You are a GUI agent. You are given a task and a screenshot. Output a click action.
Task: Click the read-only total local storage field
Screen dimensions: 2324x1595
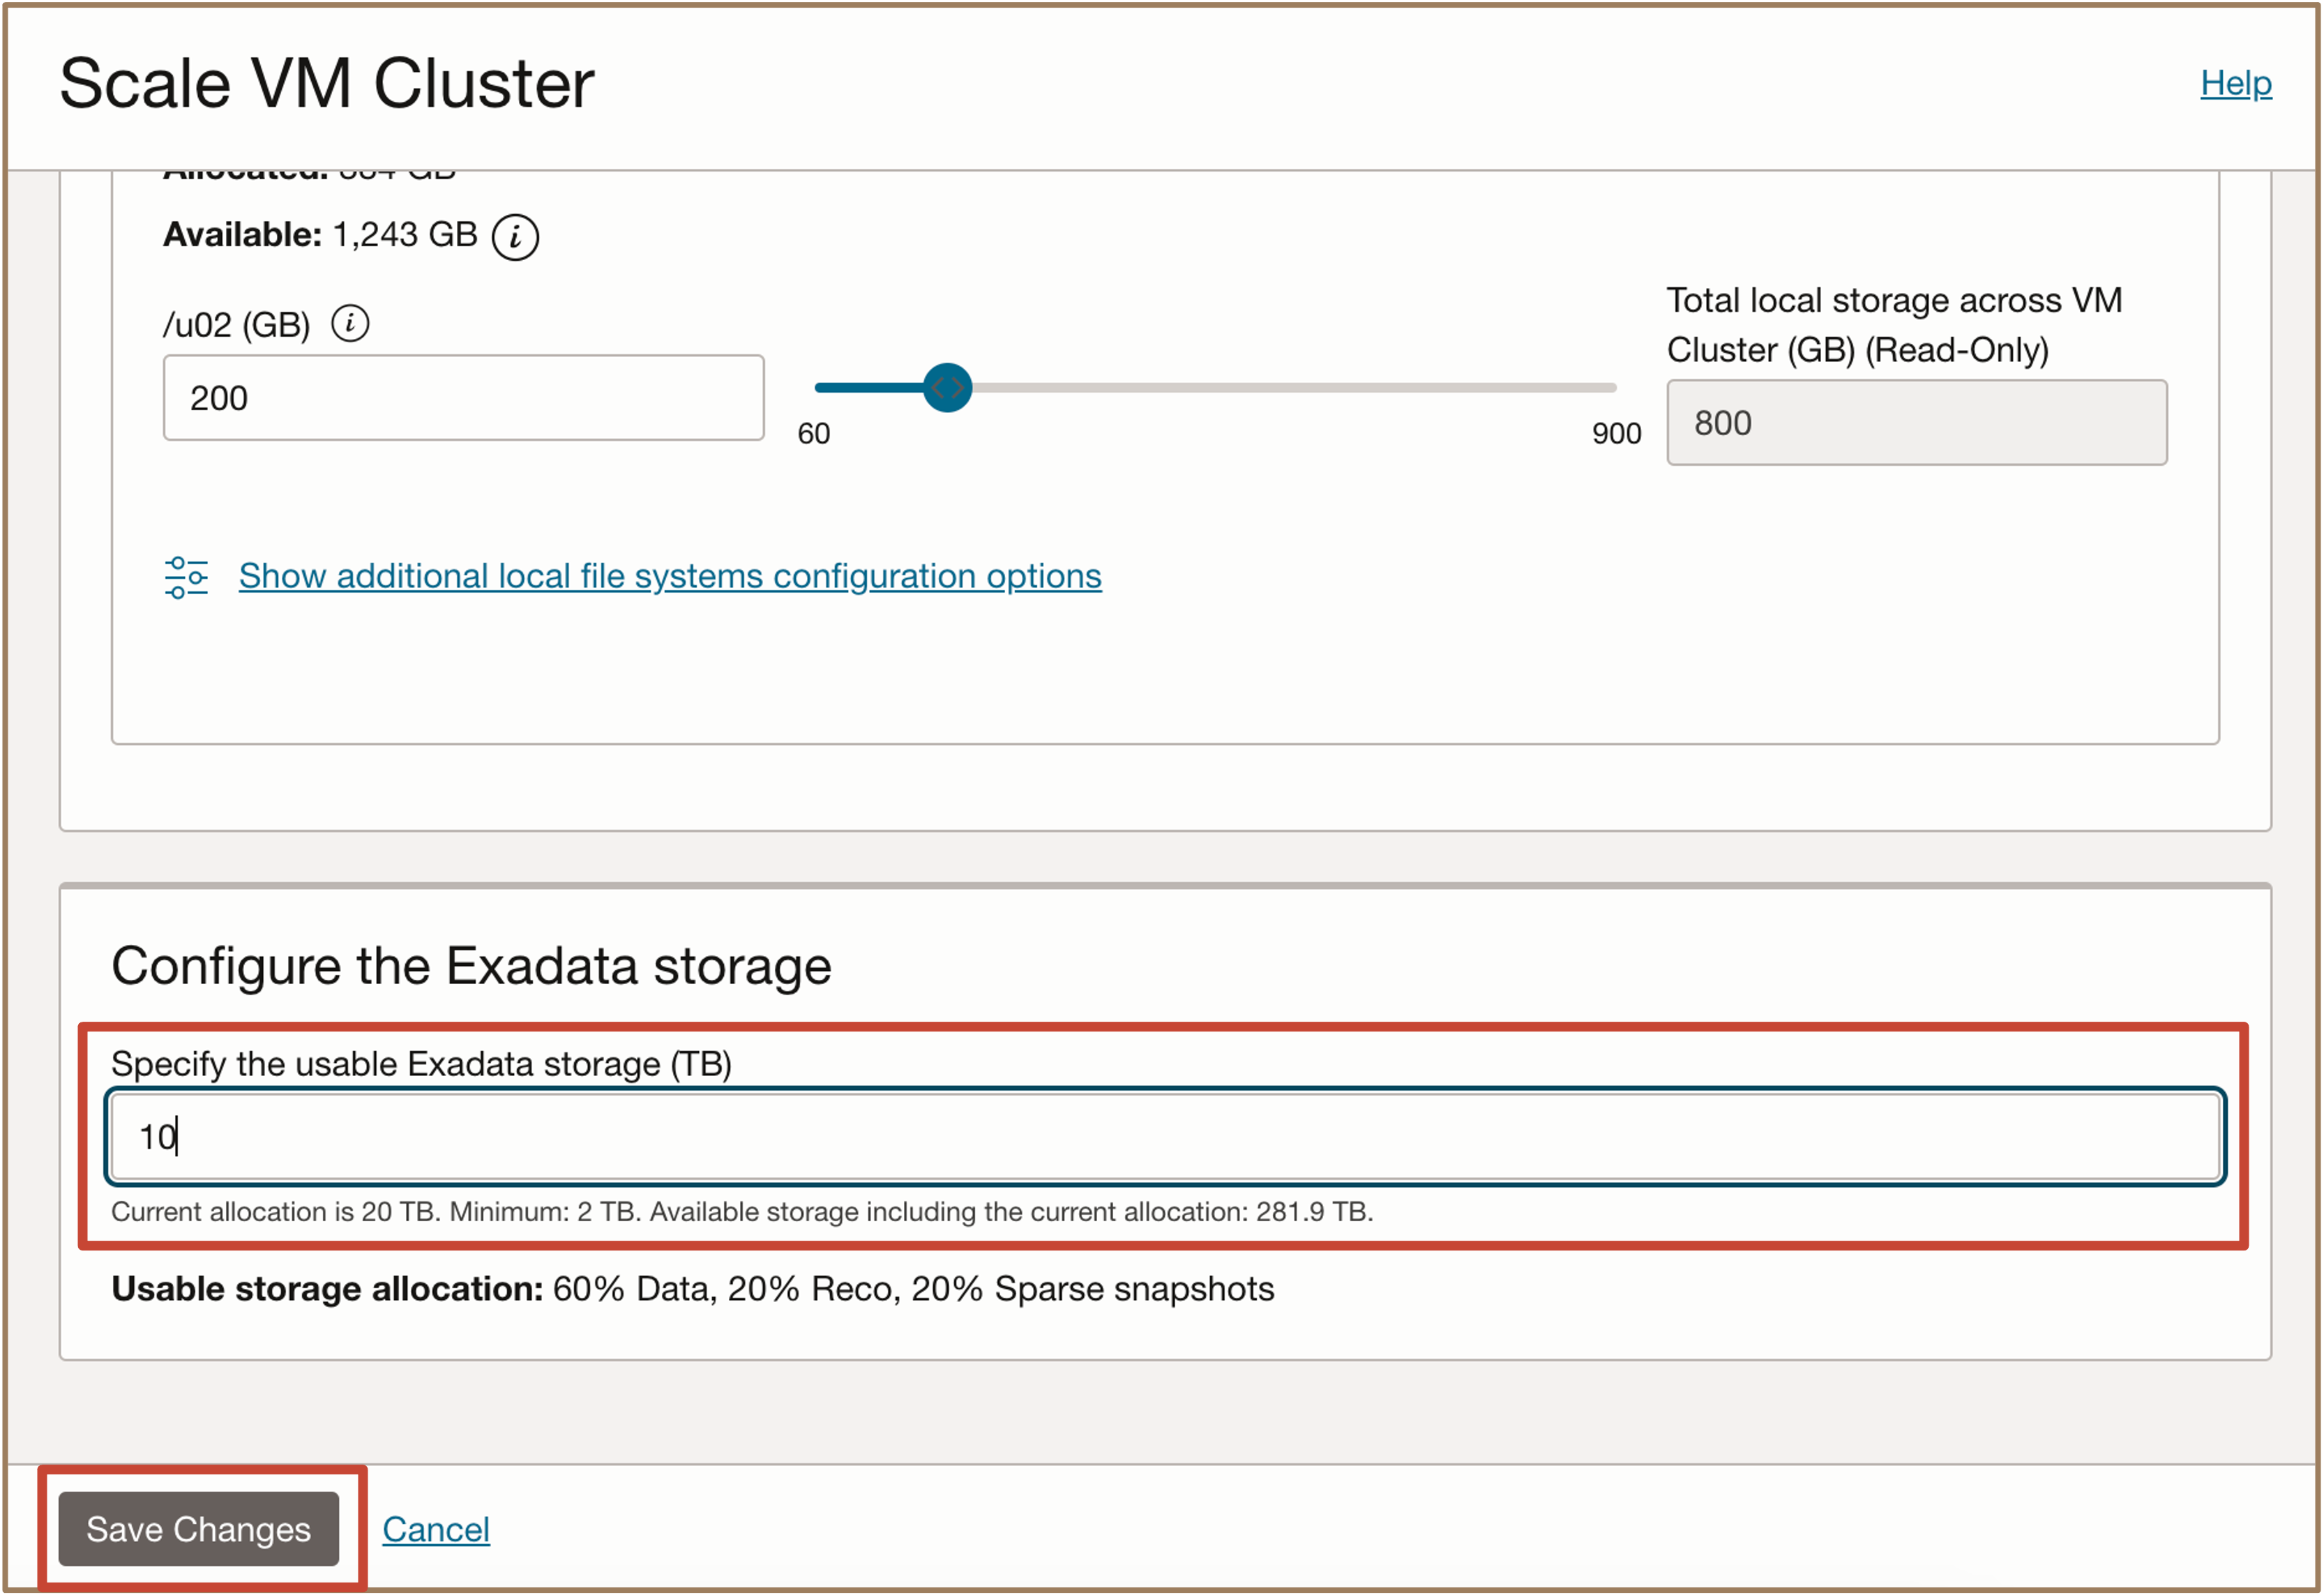pyautogui.click(x=1916, y=422)
